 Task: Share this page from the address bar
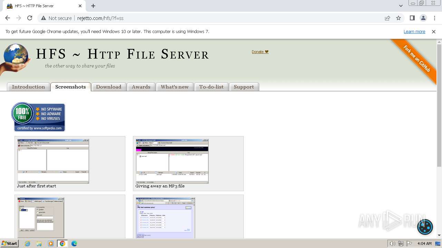(387, 18)
